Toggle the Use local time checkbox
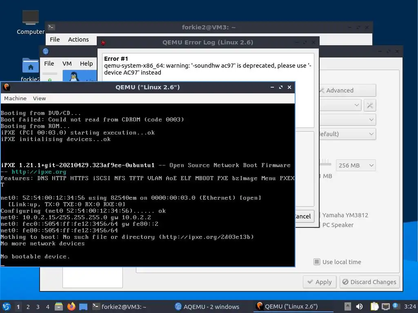Viewport: 418px width, 313px height. (317, 262)
